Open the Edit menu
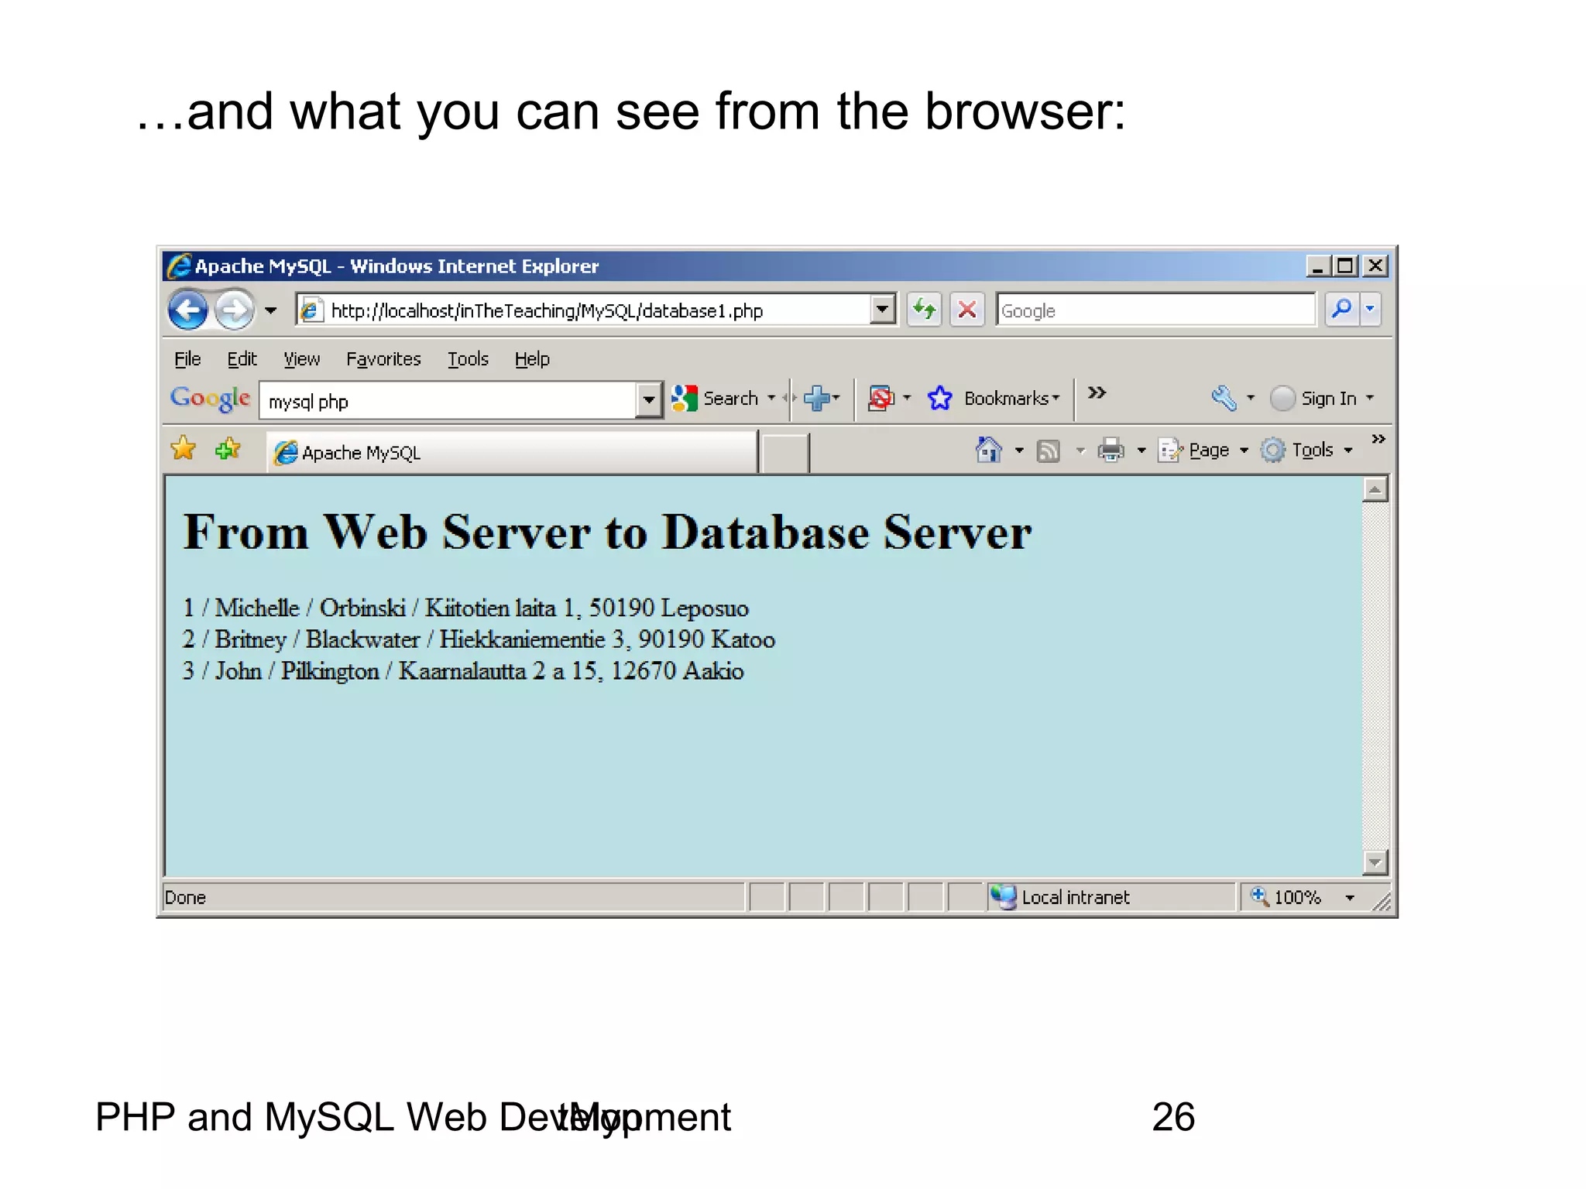Screen dimensions: 1586x1189 242,359
